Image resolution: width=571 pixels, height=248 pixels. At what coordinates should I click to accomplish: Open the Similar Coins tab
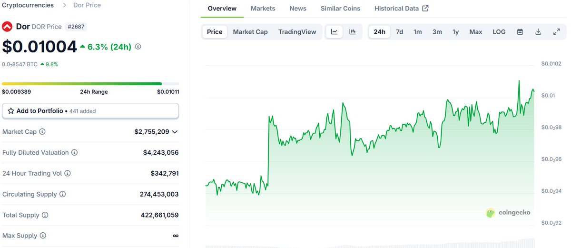341,9
